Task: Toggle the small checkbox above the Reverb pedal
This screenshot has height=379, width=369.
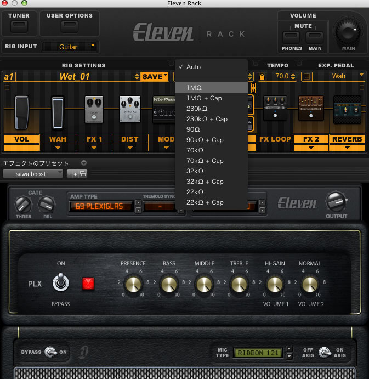Action: pyautogui.click(x=362, y=88)
